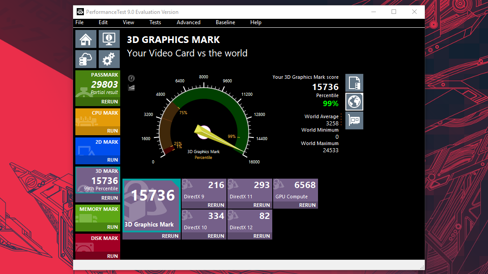
Task: Select the Memory Mark tile
Action: pos(98,214)
